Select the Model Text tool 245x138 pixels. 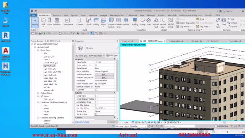[x=156, y=23]
